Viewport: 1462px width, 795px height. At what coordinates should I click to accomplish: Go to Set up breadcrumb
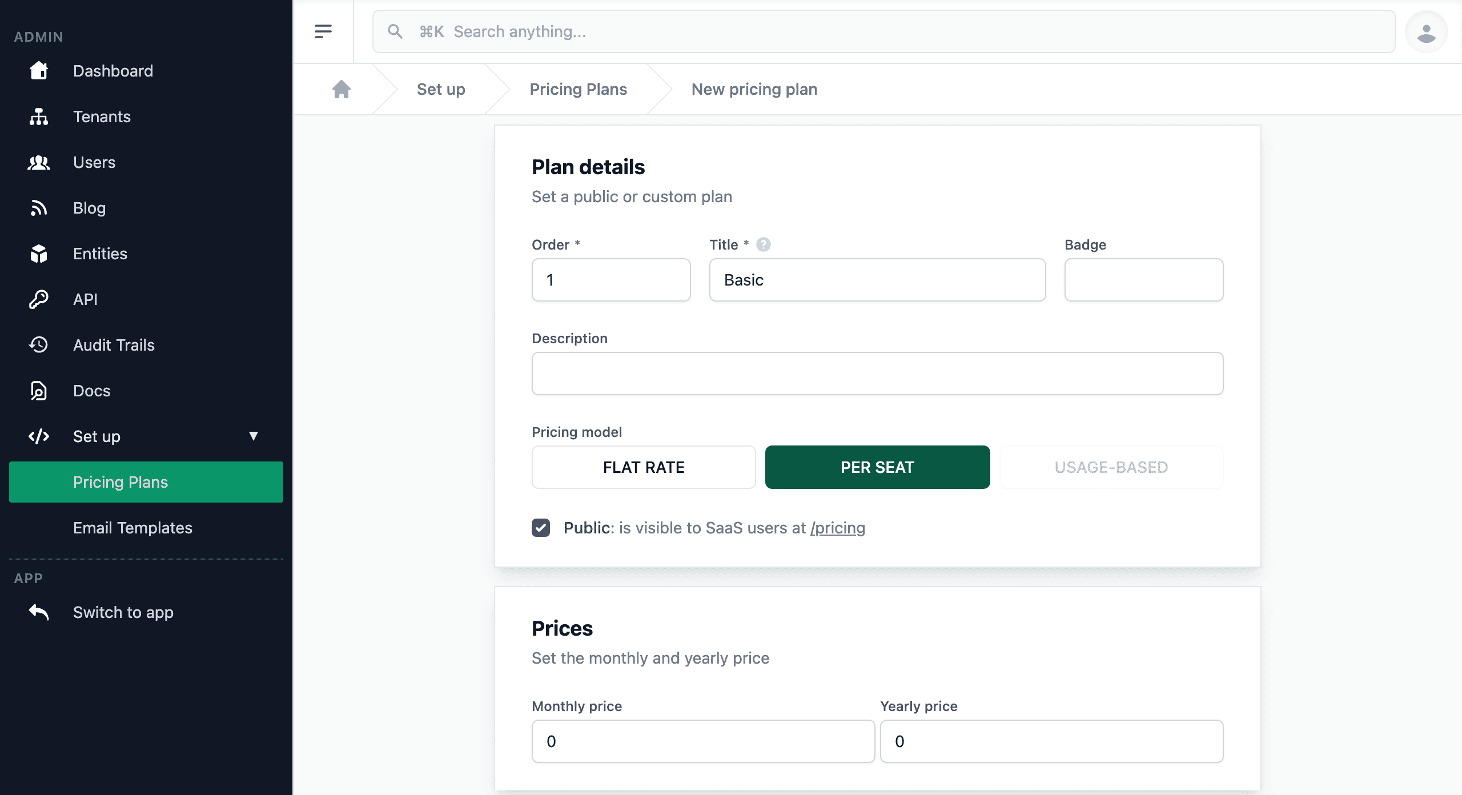point(441,89)
